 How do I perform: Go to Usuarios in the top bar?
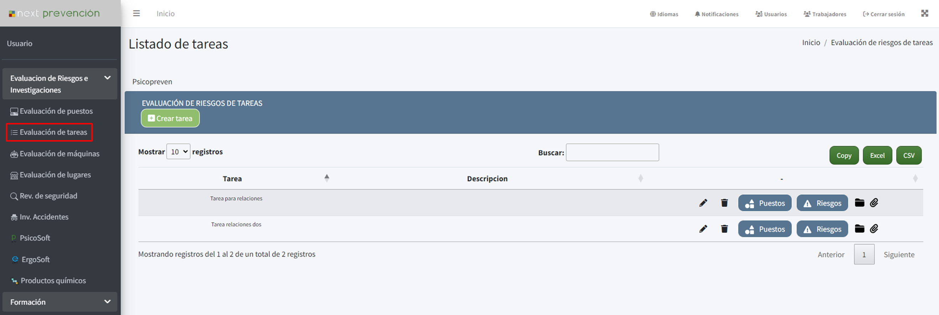(x=771, y=14)
